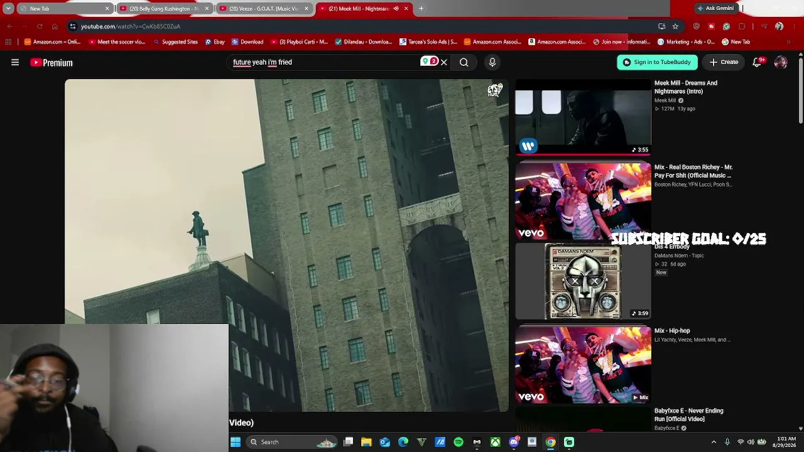Open the YouTube guide hamburger menu
The image size is (804, 452).
(15, 62)
